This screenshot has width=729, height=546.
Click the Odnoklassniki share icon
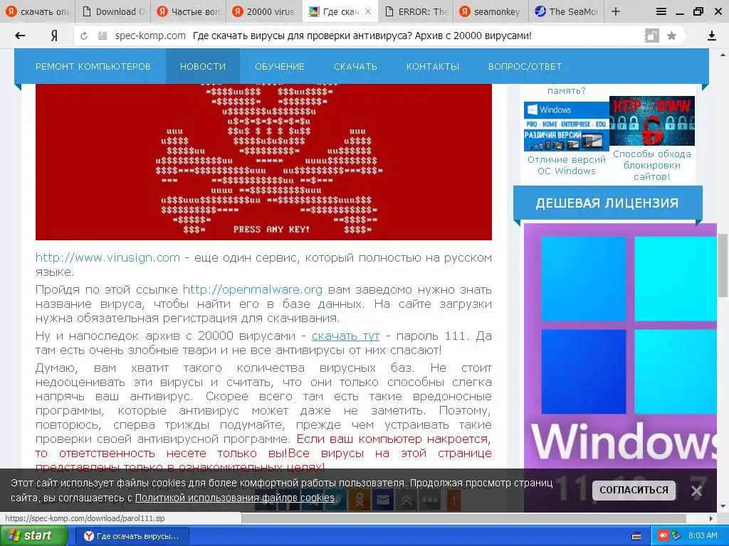[x=360, y=500]
